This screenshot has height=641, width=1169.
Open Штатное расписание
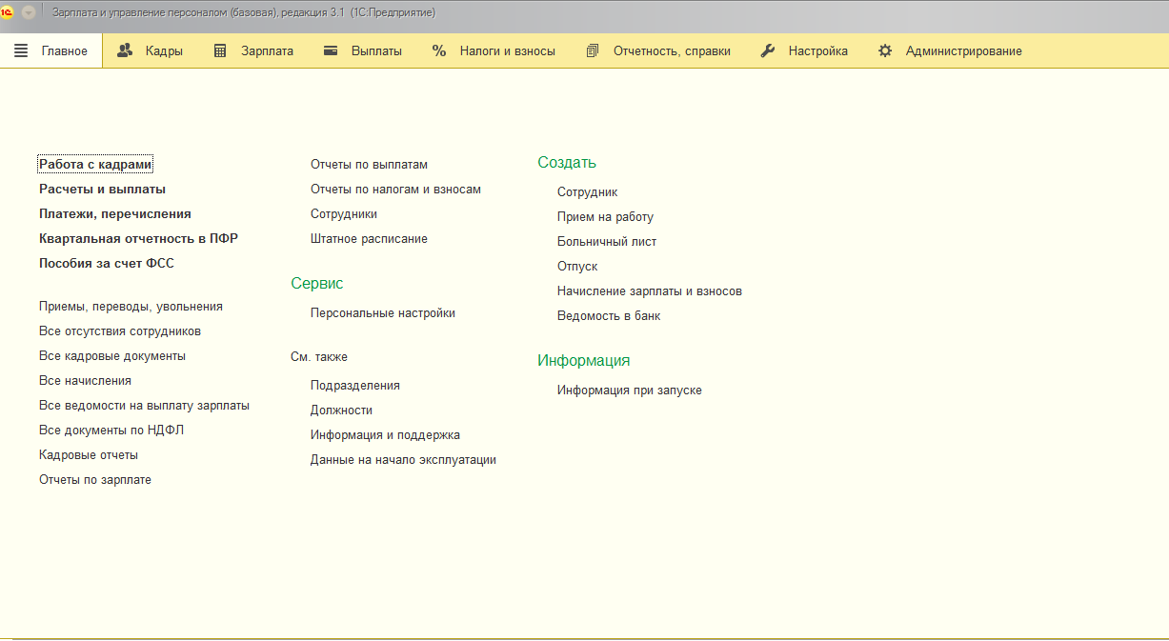click(369, 239)
